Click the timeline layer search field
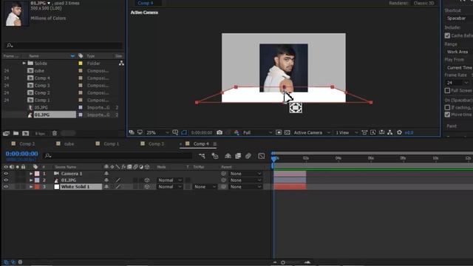Image resolution: width=473 pixels, height=266 pixels. [x=118, y=156]
